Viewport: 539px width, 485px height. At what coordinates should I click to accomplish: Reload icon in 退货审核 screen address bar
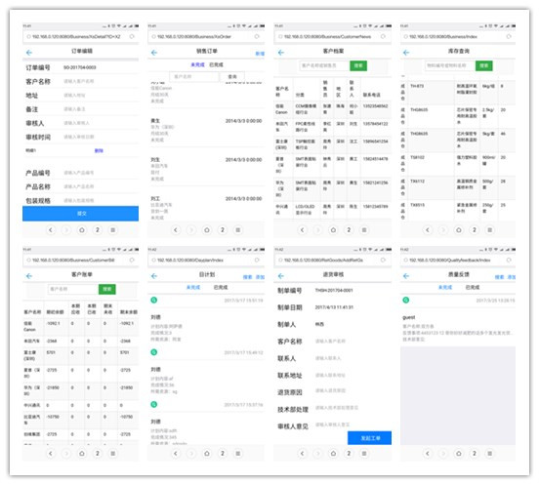383,260
